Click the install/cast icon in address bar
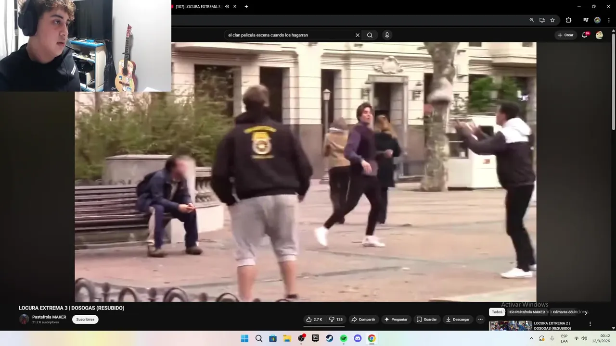 [542, 20]
